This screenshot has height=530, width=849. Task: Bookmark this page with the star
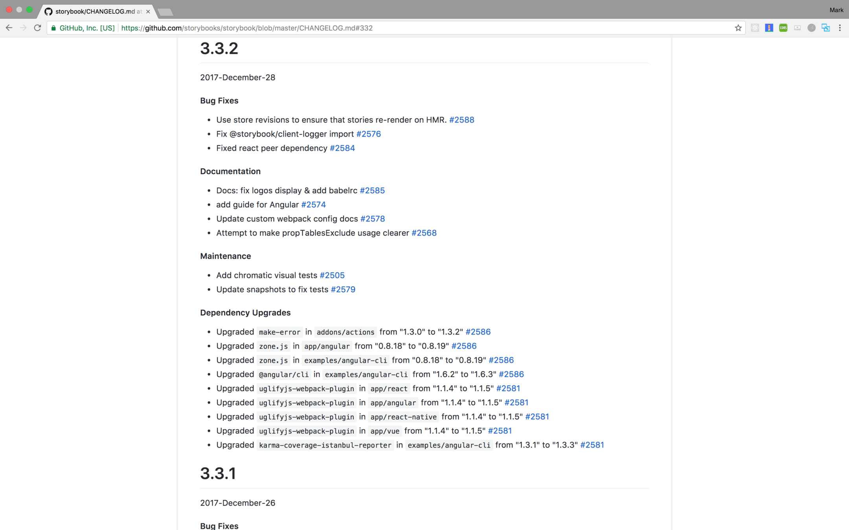coord(738,28)
